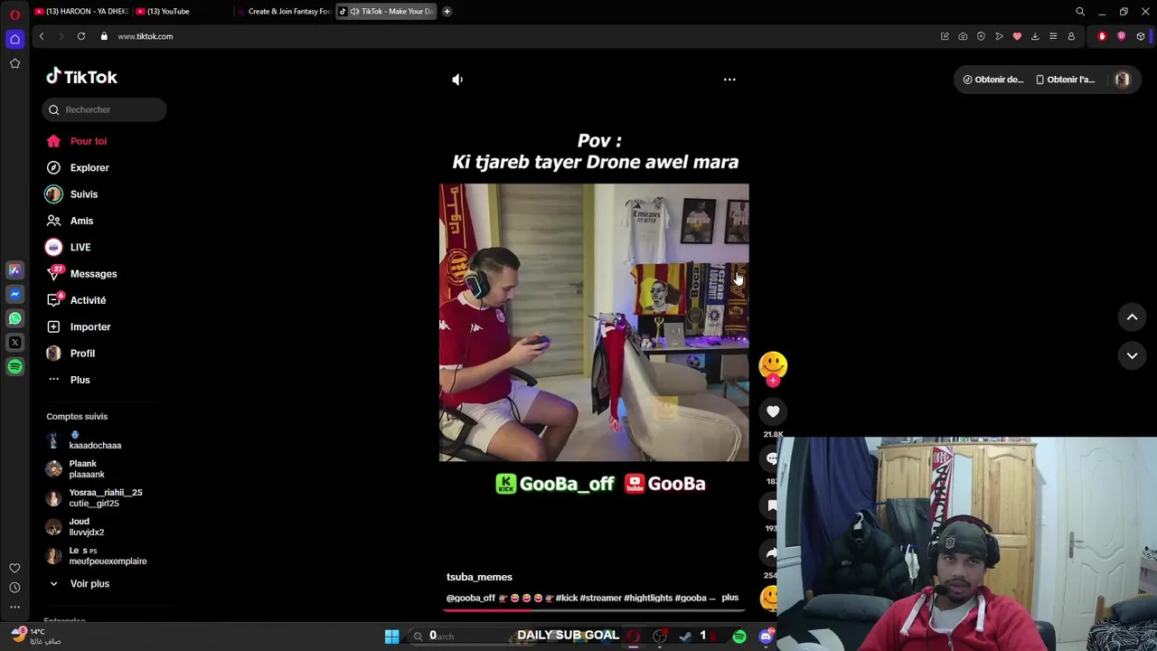The image size is (1157, 651).
Task: Open Opera sidebar home icon
Action: [x=14, y=38]
